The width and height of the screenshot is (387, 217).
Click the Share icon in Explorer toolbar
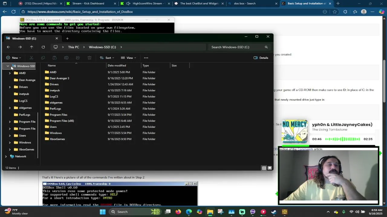78,58
